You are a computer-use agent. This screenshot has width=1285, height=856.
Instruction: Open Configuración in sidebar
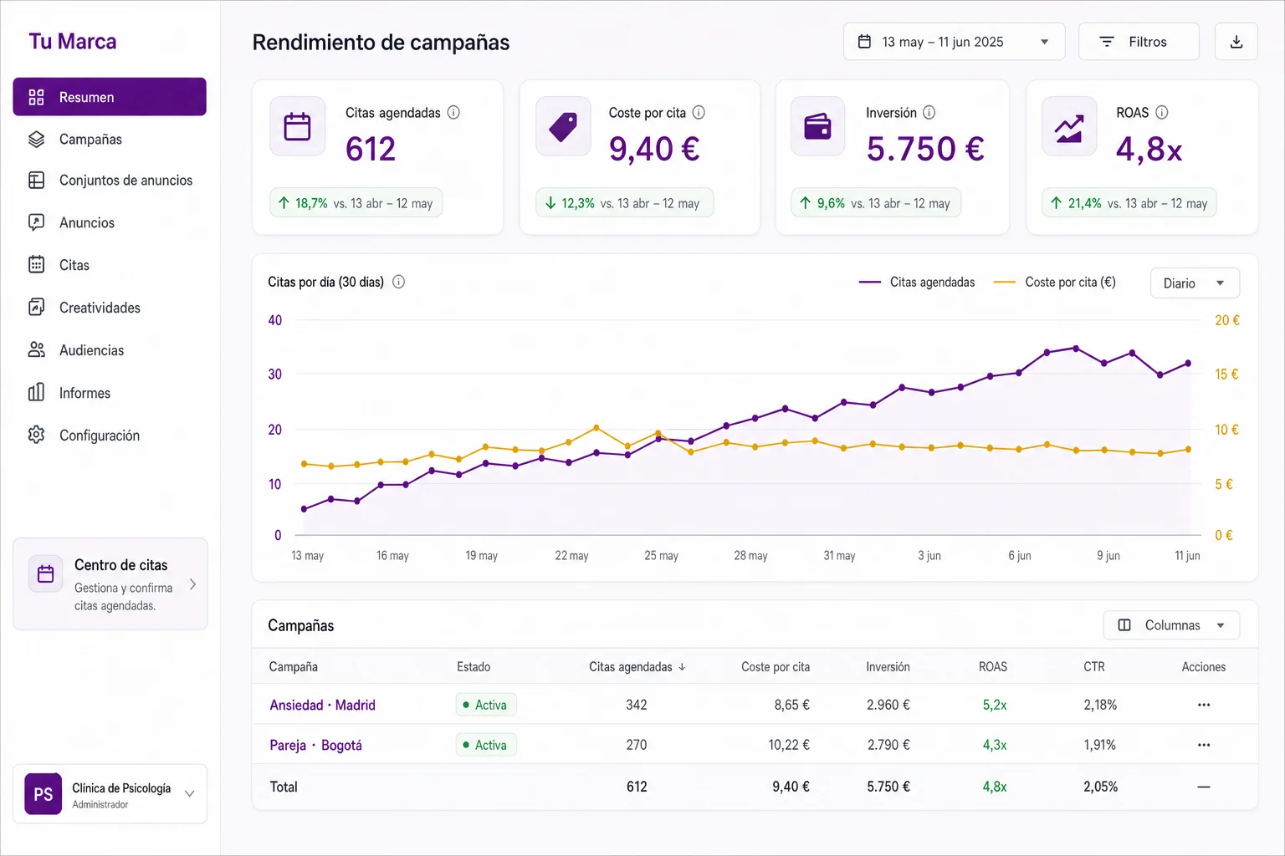pos(110,436)
